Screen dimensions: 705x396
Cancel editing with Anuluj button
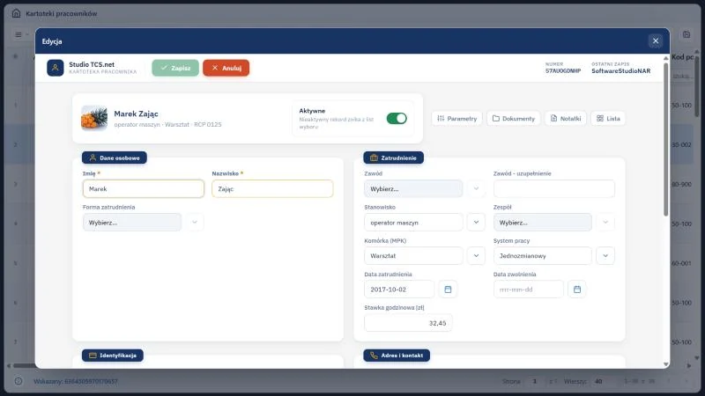(226, 68)
